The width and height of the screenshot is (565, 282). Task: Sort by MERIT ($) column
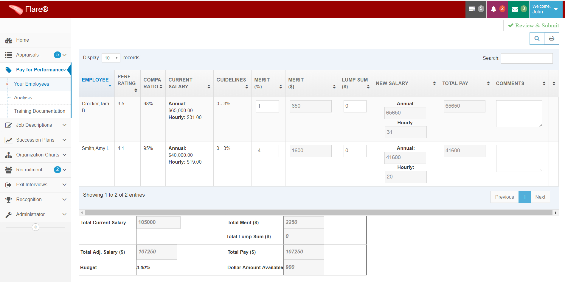(x=312, y=83)
